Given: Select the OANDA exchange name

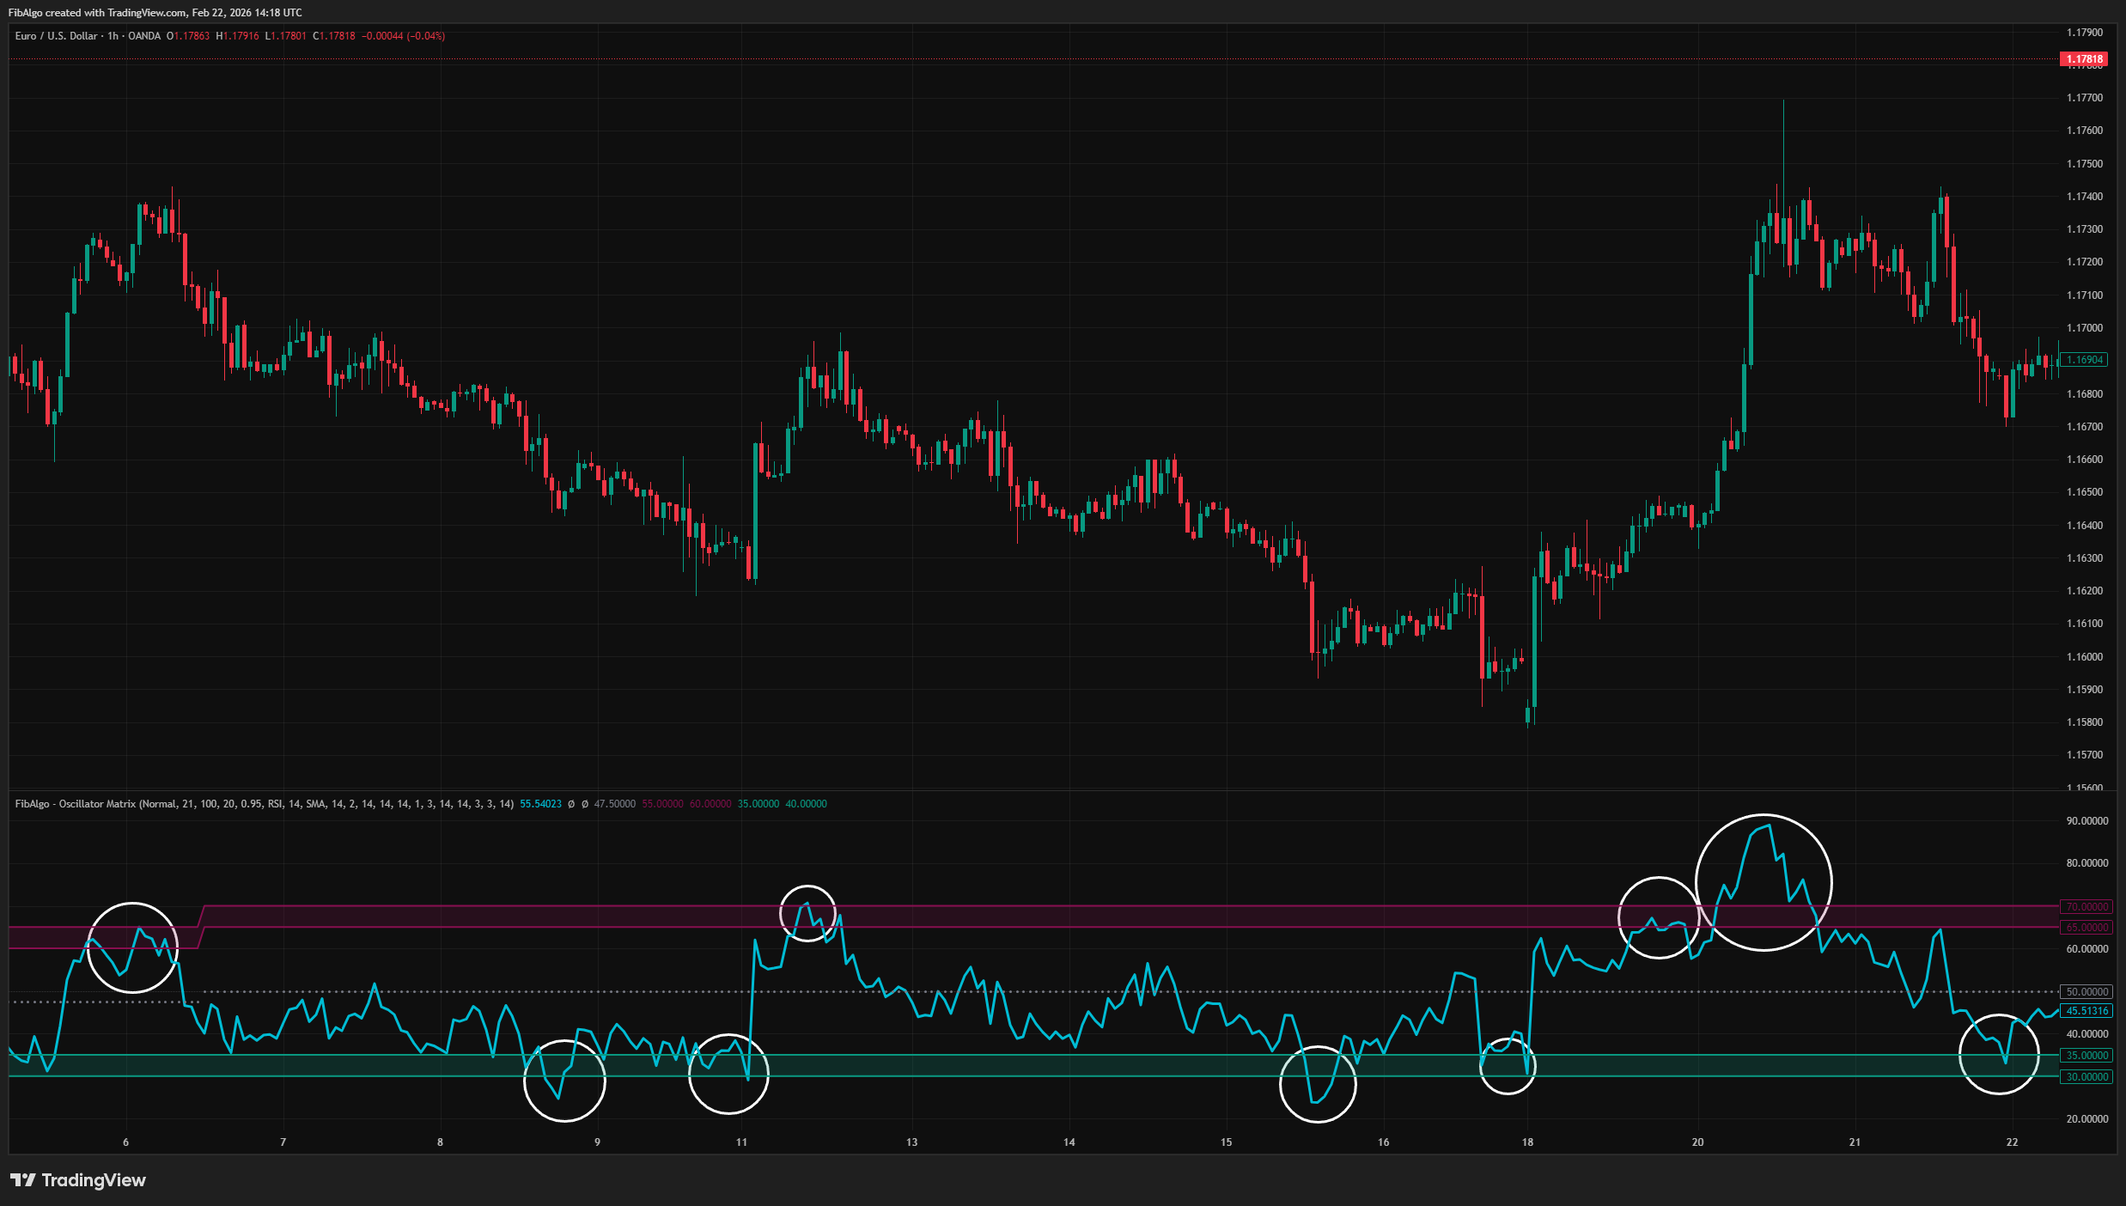Looking at the screenshot, I should pos(143,36).
